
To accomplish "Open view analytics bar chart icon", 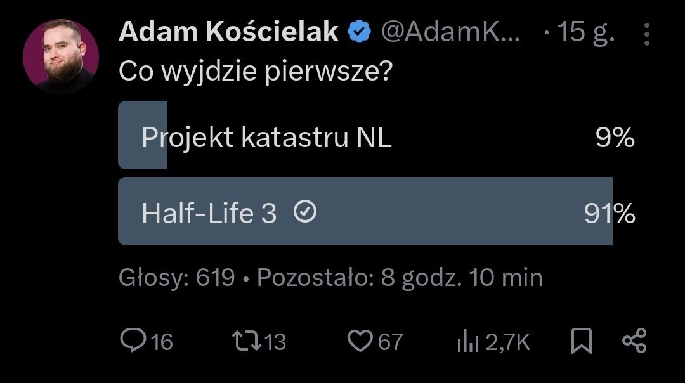I will [468, 342].
